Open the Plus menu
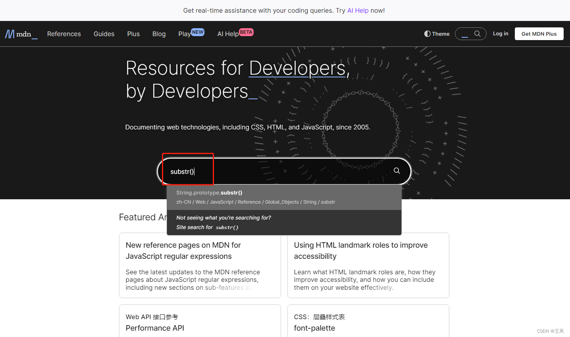The height and width of the screenshot is (337, 570). [133, 34]
